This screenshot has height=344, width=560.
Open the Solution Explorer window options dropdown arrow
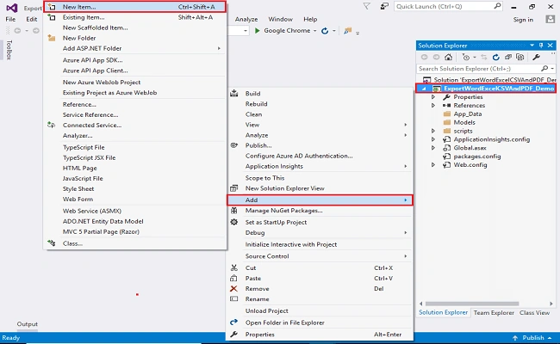tap(532, 46)
